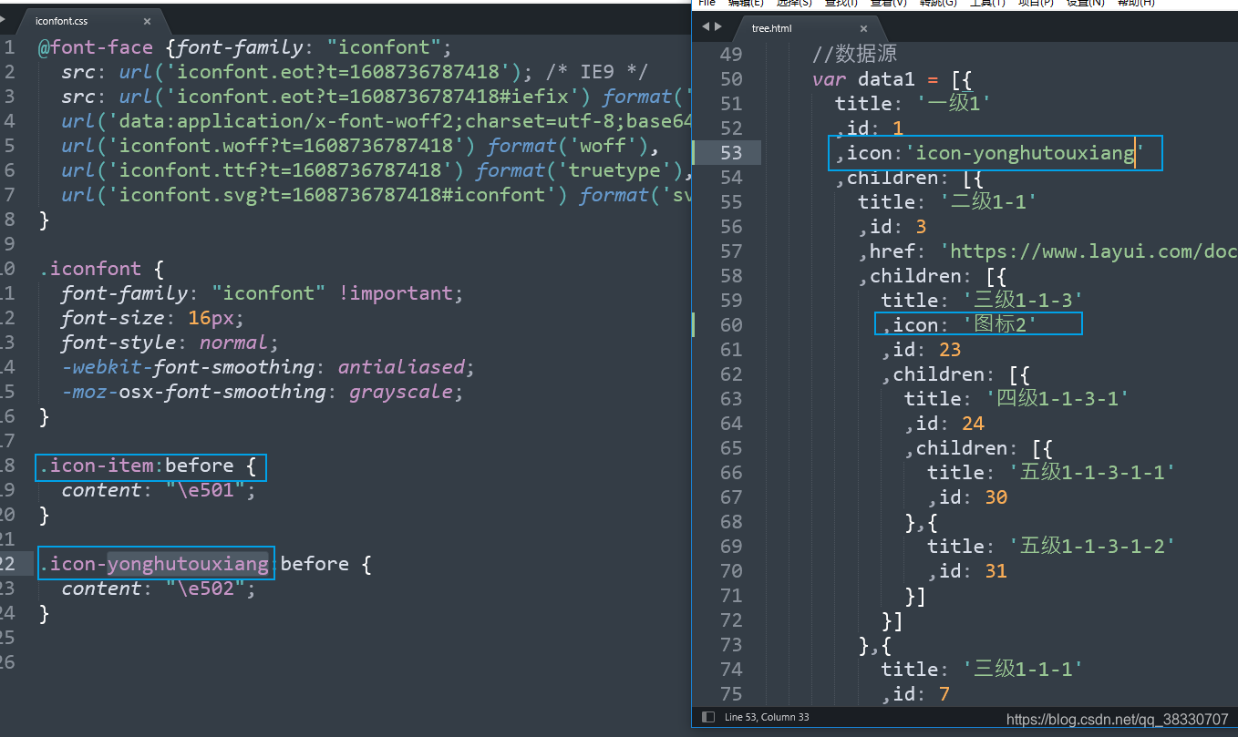The height and width of the screenshot is (737, 1238).
Task: Click the -webkit-font-smoothing: antialiased line
Action: 269,367
